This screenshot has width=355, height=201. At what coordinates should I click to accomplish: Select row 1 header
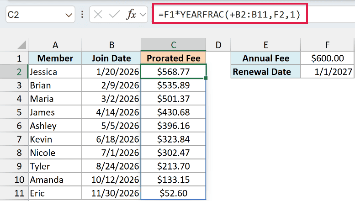point(14,58)
